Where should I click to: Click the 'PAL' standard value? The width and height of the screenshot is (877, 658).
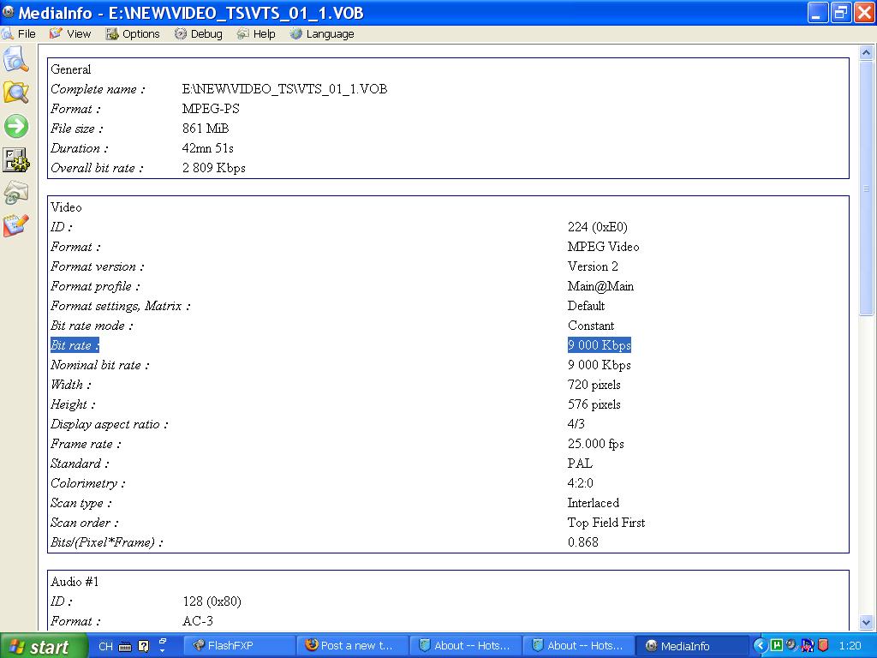(x=580, y=464)
